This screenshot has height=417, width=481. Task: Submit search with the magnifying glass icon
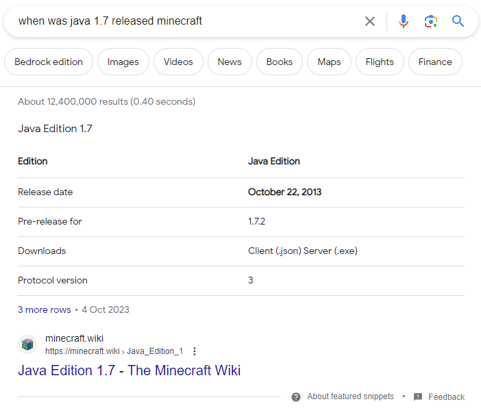point(458,21)
